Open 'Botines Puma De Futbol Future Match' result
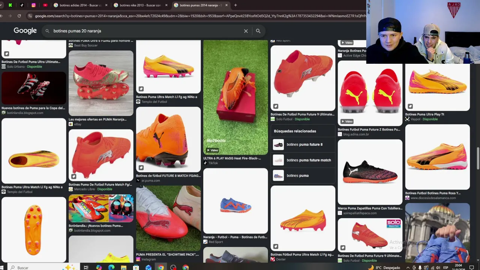The height and width of the screenshot is (270, 480). click(100, 184)
